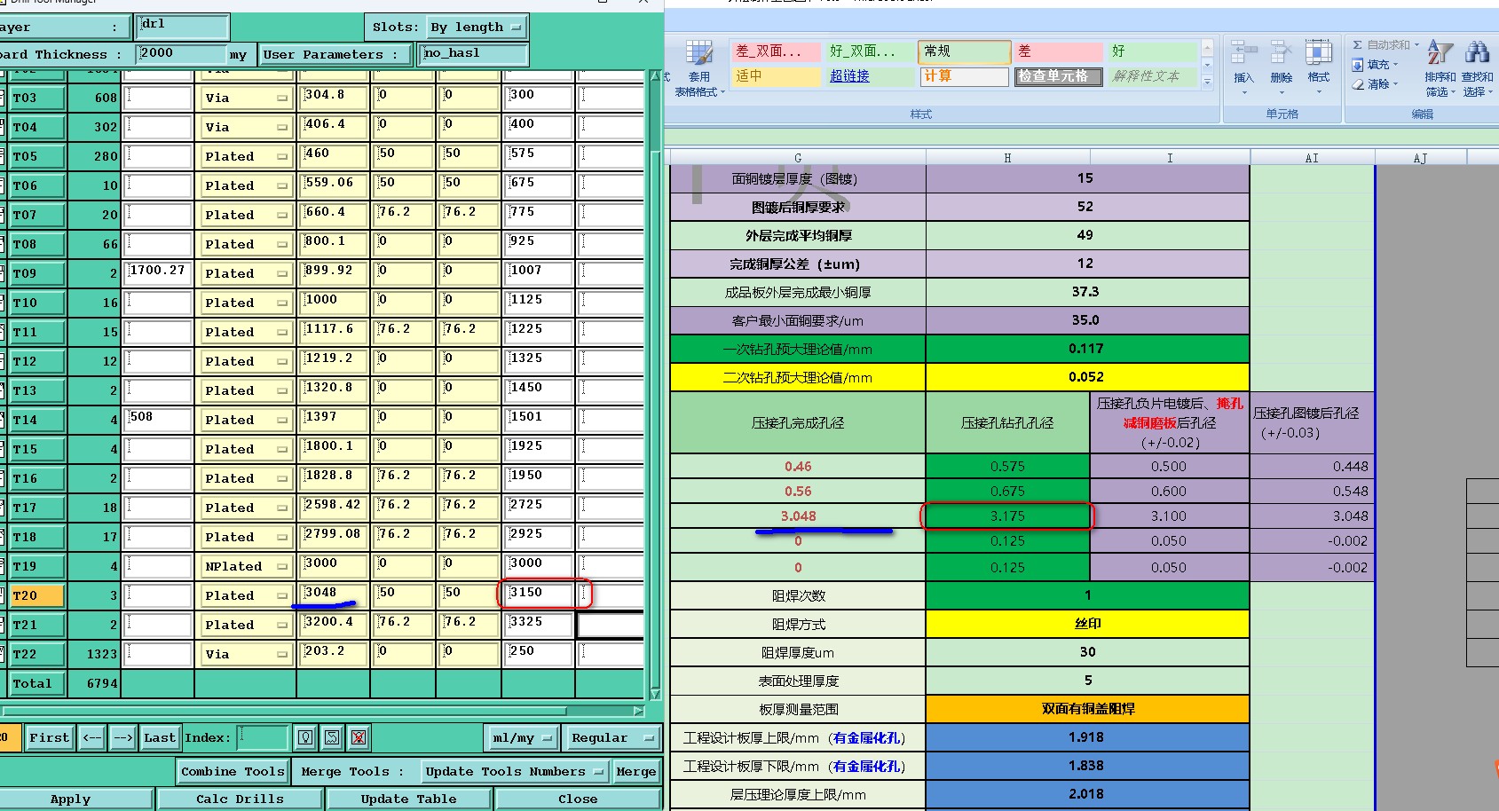
Task: Click the User Parameters button
Action: click(x=336, y=54)
